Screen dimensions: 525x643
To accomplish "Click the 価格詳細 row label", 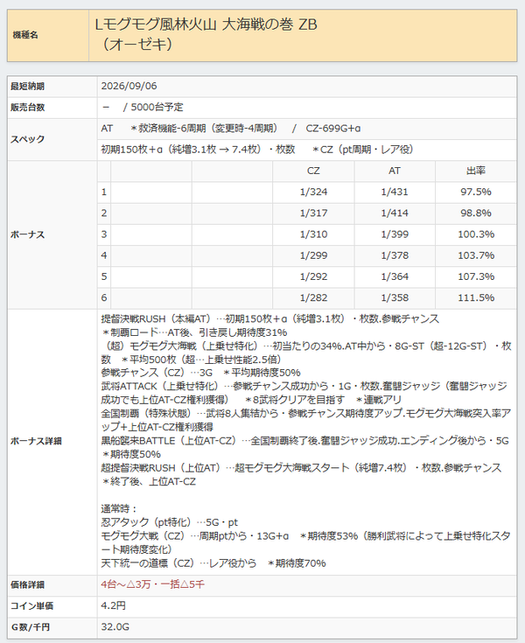I will click(x=27, y=585).
